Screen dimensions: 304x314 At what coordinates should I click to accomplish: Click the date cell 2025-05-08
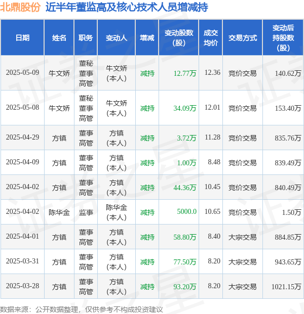[x=22, y=107]
